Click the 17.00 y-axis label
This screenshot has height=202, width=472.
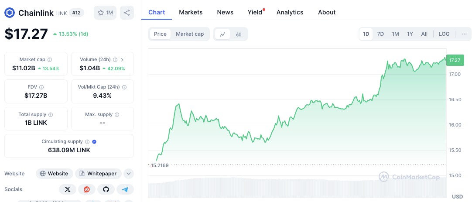(x=455, y=74)
